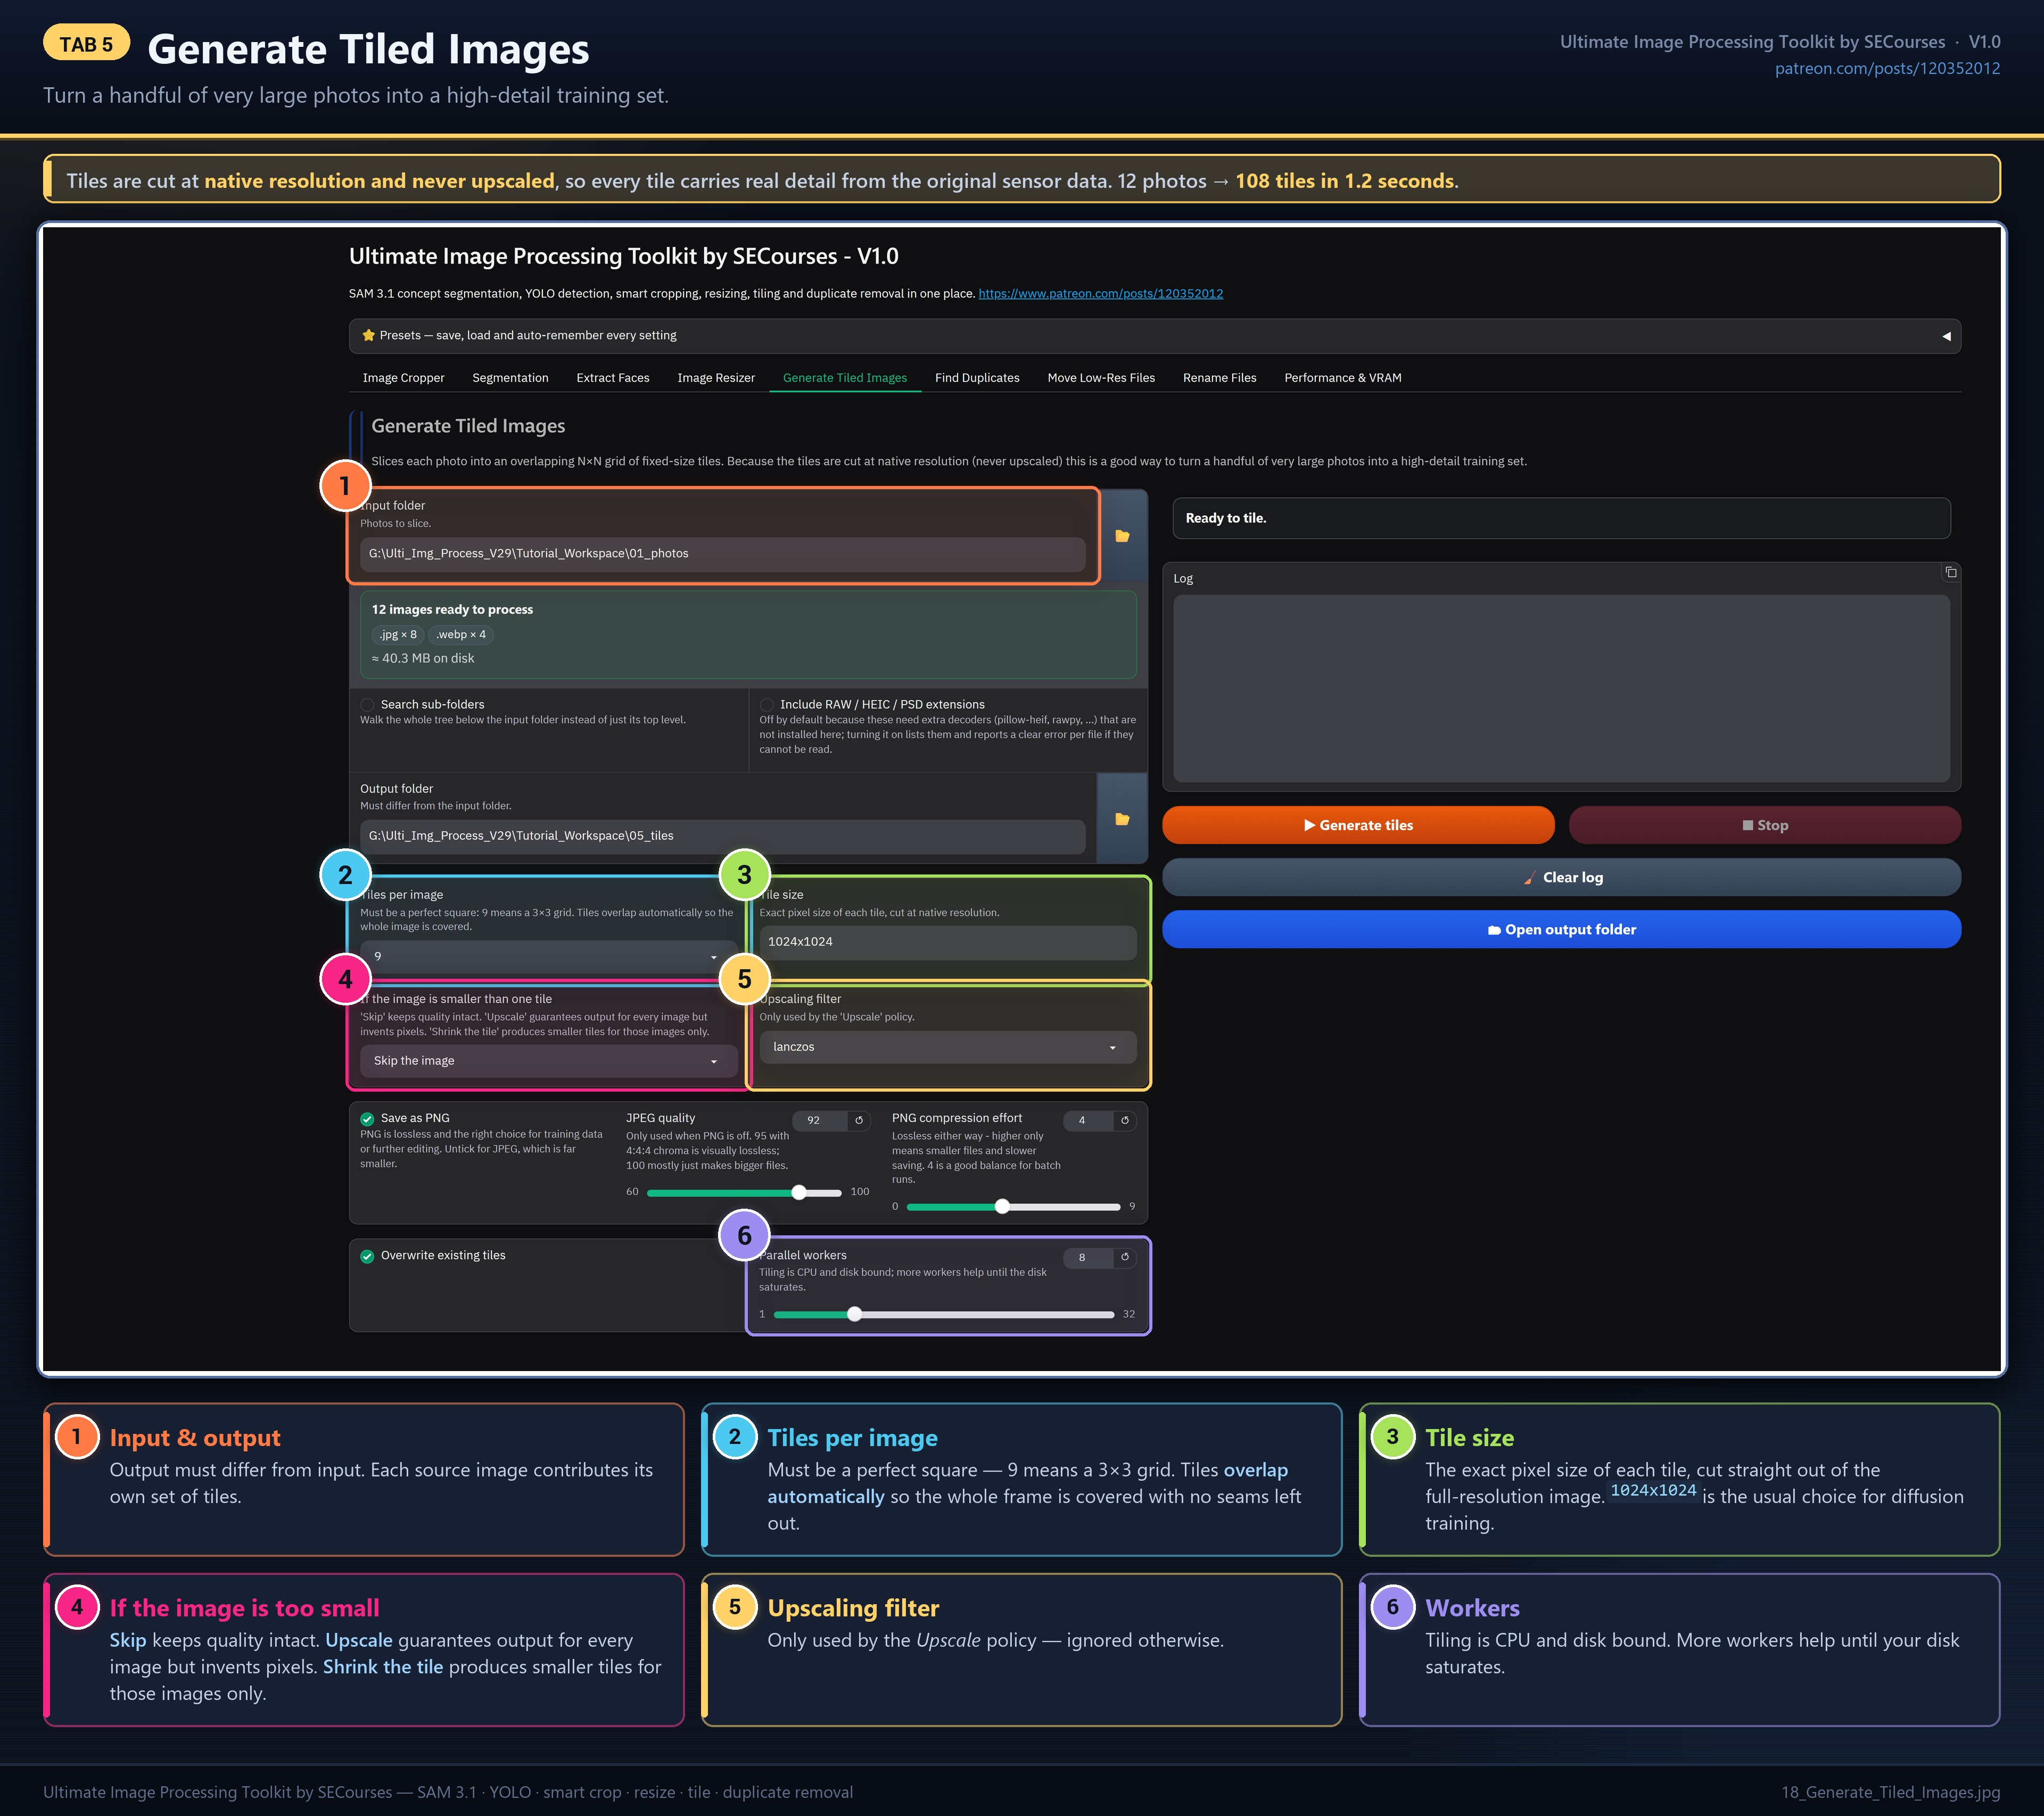Open the Segmentation tab
Image resolution: width=2044 pixels, height=1816 pixels.
(510, 378)
